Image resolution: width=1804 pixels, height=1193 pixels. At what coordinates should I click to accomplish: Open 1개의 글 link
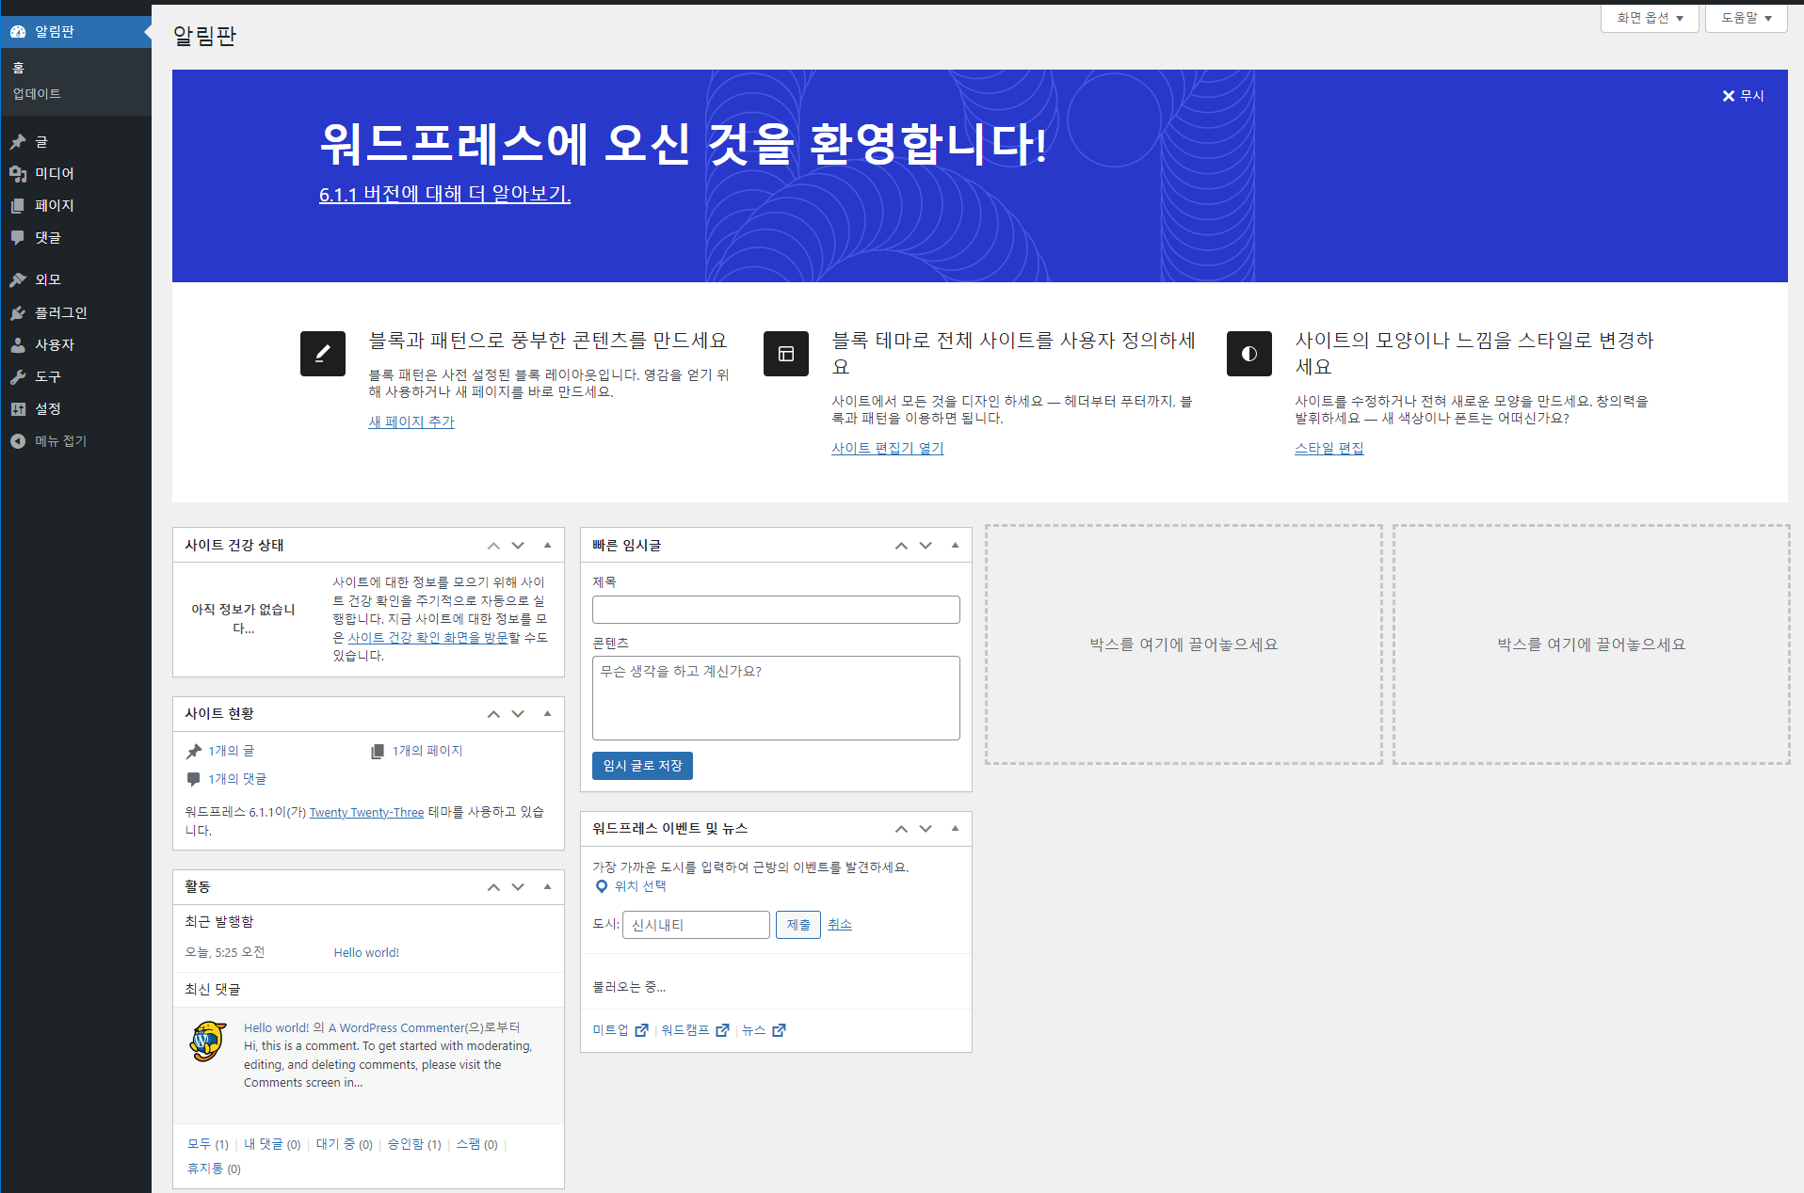coord(231,751)
